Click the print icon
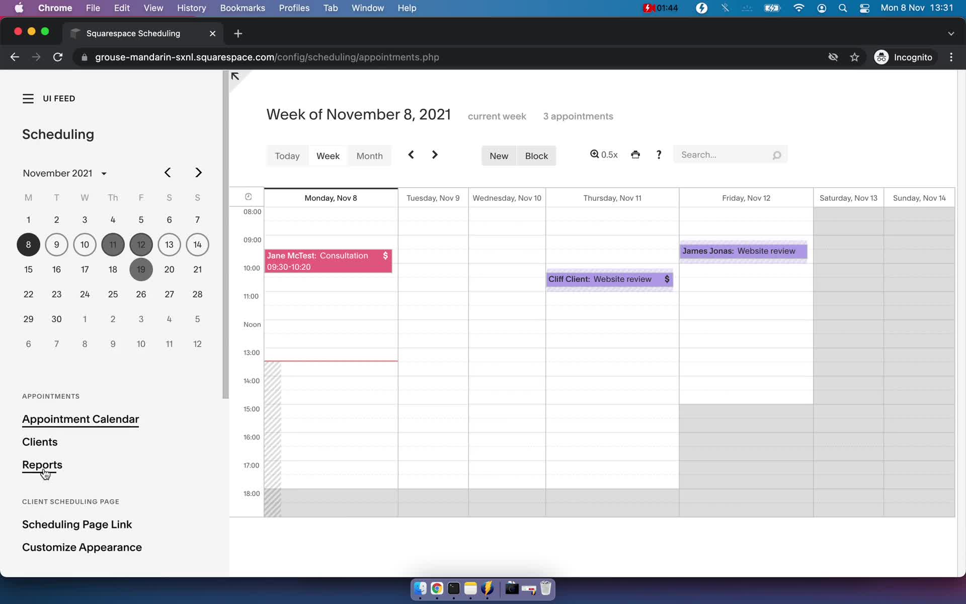The image size is (966, 604). click(x=635, y=155)
